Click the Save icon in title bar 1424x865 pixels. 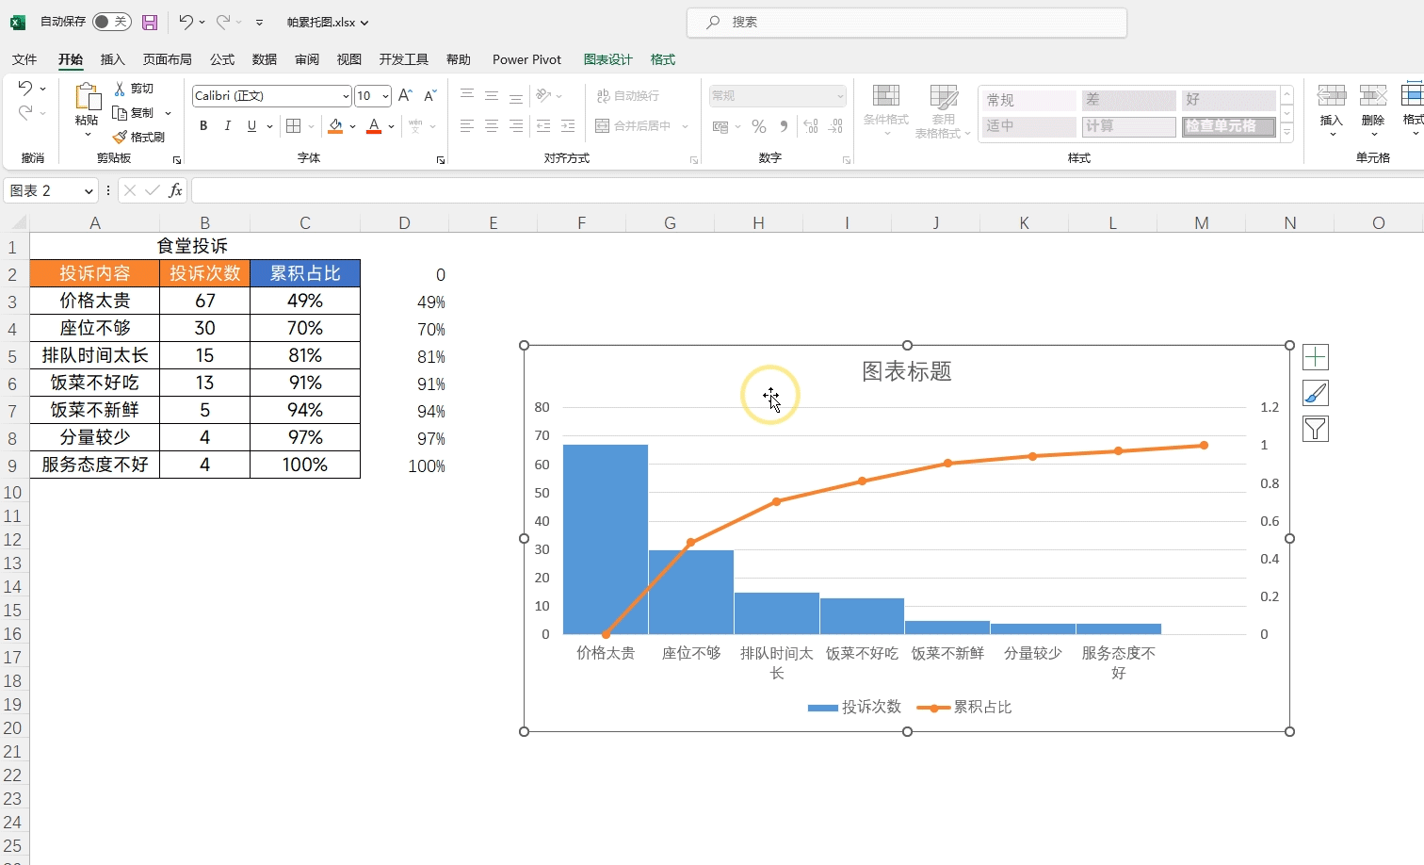pyautogui.click(x=150, y=22)
